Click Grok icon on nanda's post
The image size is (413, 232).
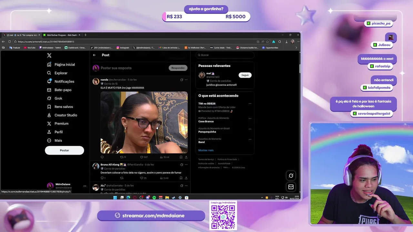(x=182, y=80)
